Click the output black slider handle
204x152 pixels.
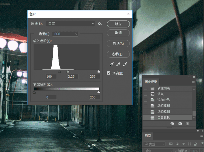[34, 92]
